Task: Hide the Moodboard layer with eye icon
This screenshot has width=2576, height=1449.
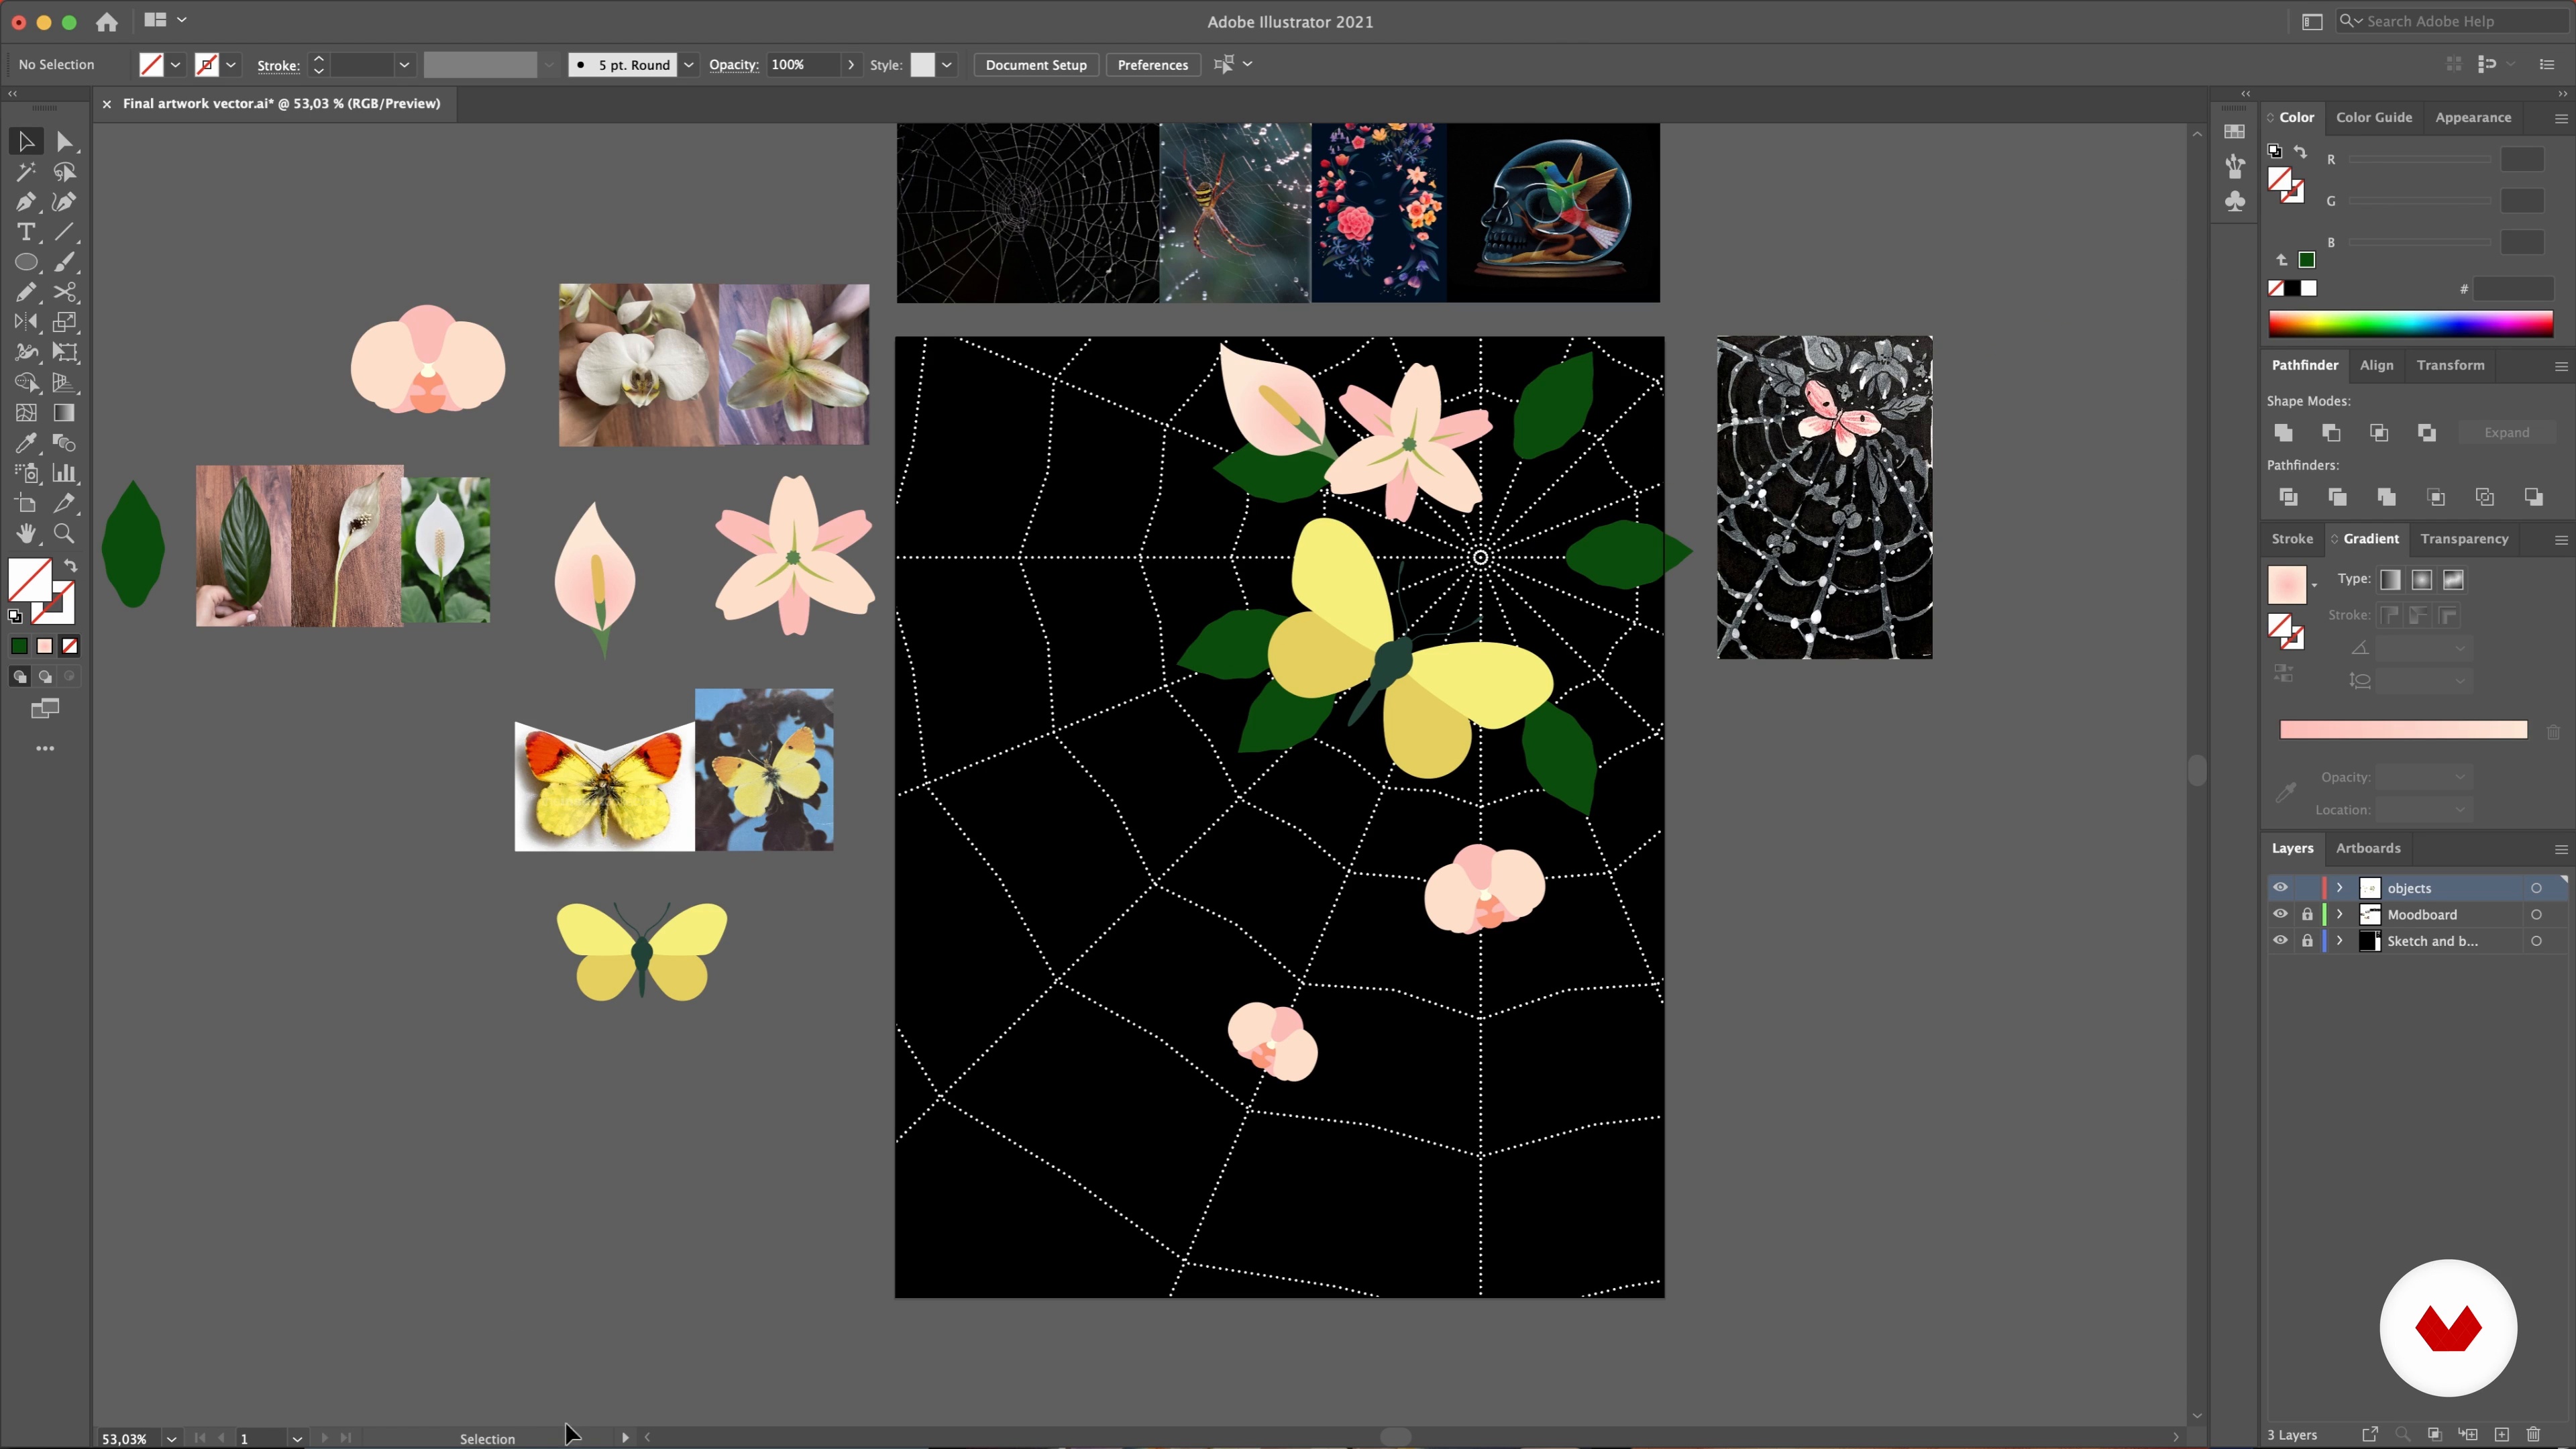Action: point(2280,913)
